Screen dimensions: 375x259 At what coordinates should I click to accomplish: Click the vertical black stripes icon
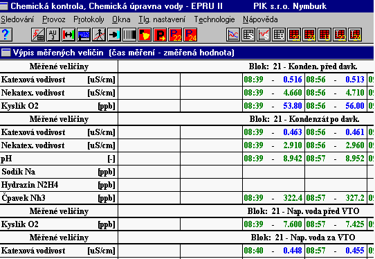click(129, 35)
